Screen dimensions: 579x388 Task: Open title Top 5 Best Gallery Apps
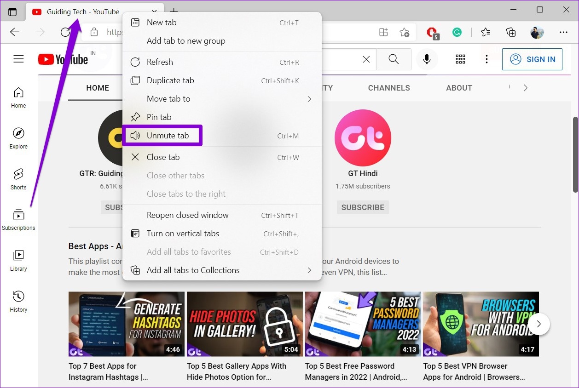tap(237, 371)
